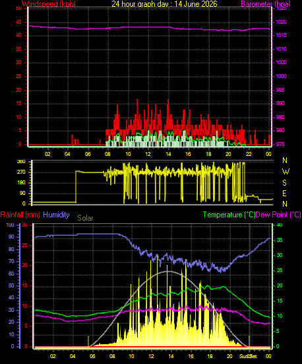Select the 50 tick on the humidity axis
The width and height of the screenshot is (302, 364).
[11, 286]
